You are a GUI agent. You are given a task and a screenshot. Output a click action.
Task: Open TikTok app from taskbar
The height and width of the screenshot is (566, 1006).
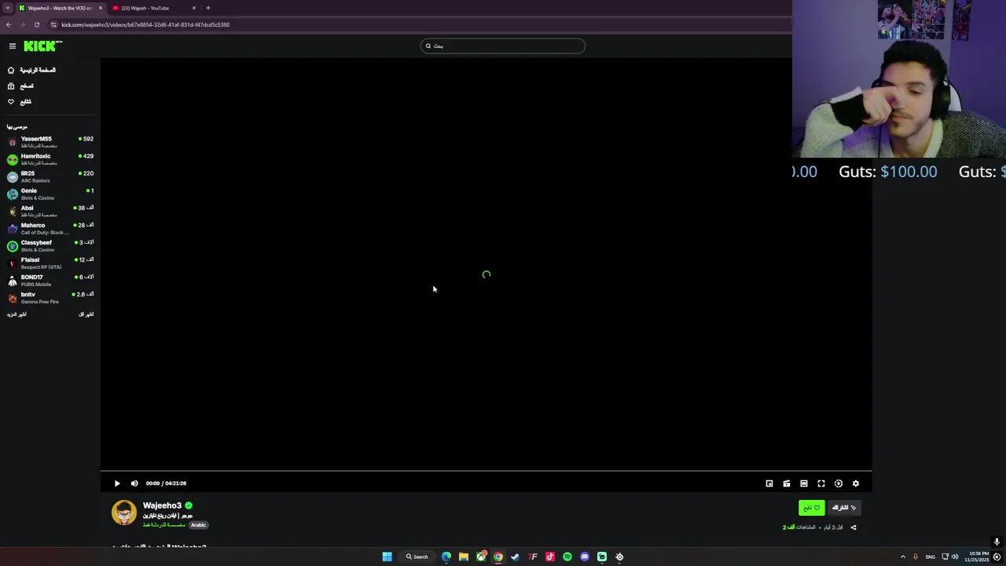550,557
